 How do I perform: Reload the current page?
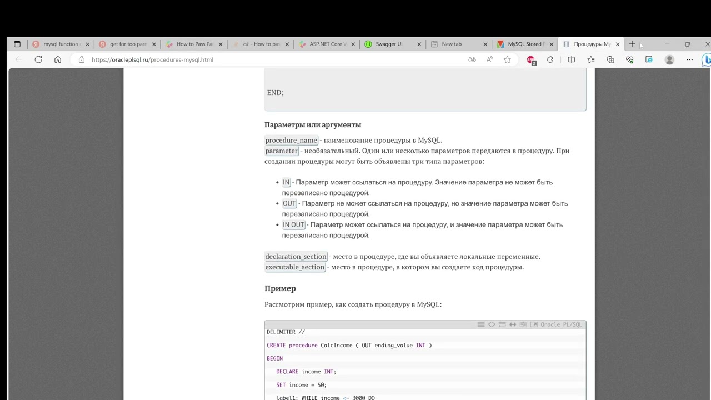tap(38, 59)
